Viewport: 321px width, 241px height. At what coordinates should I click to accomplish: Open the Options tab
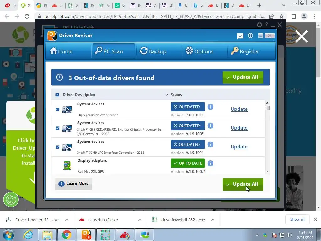click(x=199, y=51)
